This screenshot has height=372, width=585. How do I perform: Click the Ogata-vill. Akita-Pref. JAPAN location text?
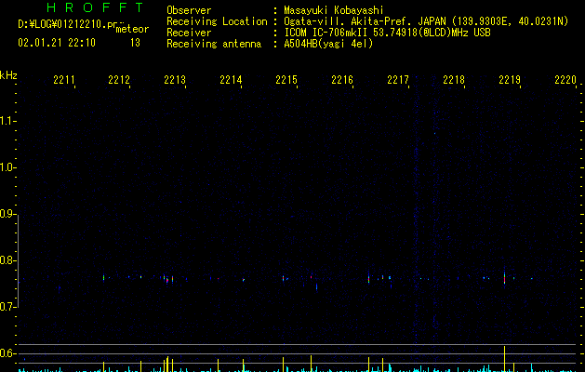(426, 21)
